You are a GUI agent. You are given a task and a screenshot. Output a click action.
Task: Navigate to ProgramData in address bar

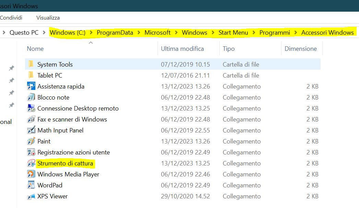115,33
